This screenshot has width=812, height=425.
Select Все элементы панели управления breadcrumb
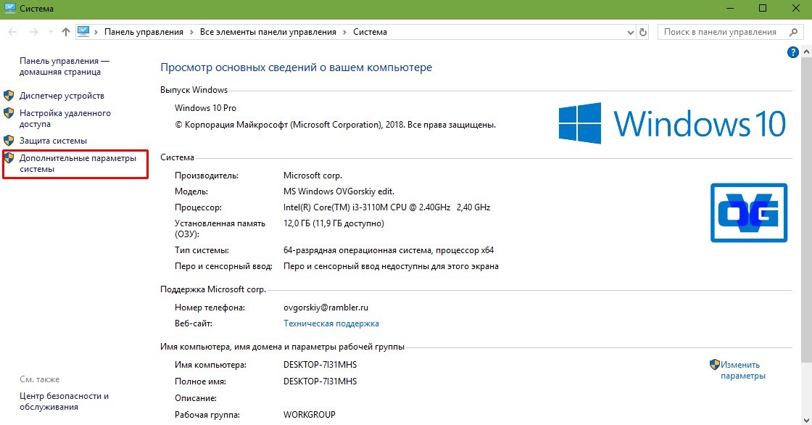coord(268,32)
